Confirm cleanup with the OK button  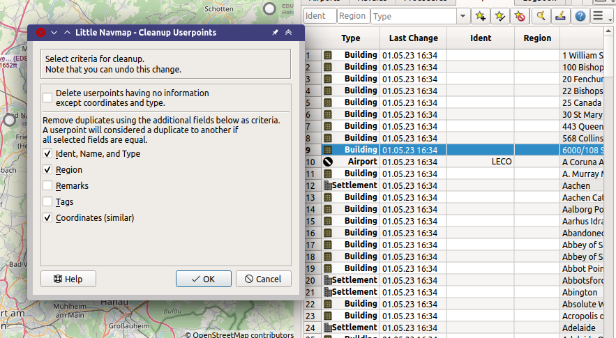204,279
